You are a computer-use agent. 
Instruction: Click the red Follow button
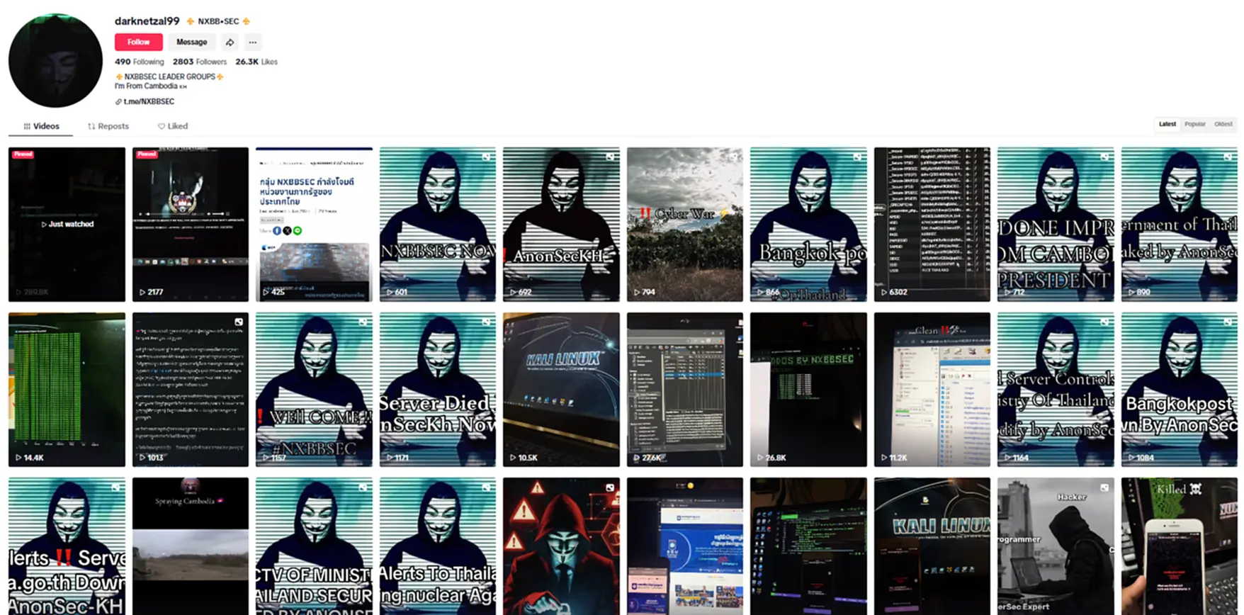(139, 43)
